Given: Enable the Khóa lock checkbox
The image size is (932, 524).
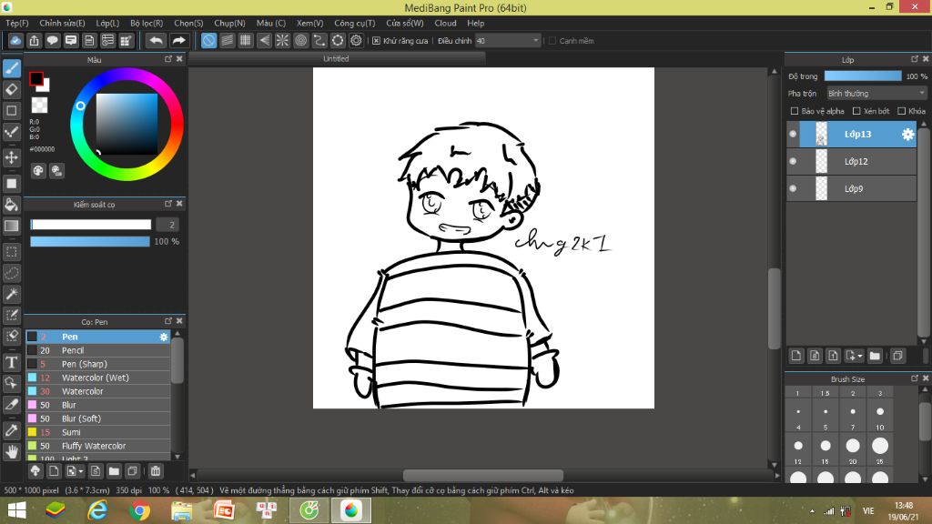Looking at the screenshot, I should click(x=902, y=111).
